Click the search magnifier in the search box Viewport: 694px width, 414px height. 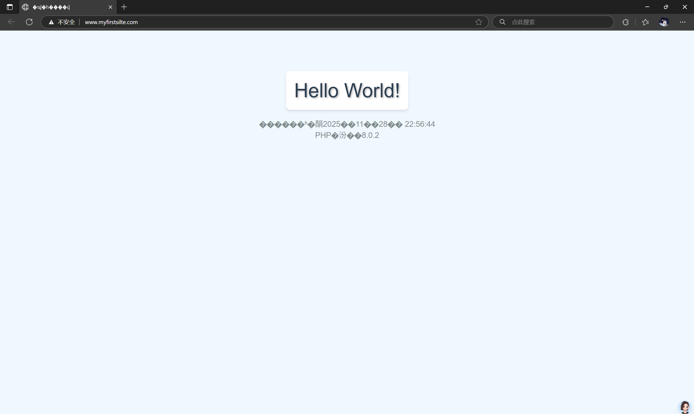(x=502, y=22)
